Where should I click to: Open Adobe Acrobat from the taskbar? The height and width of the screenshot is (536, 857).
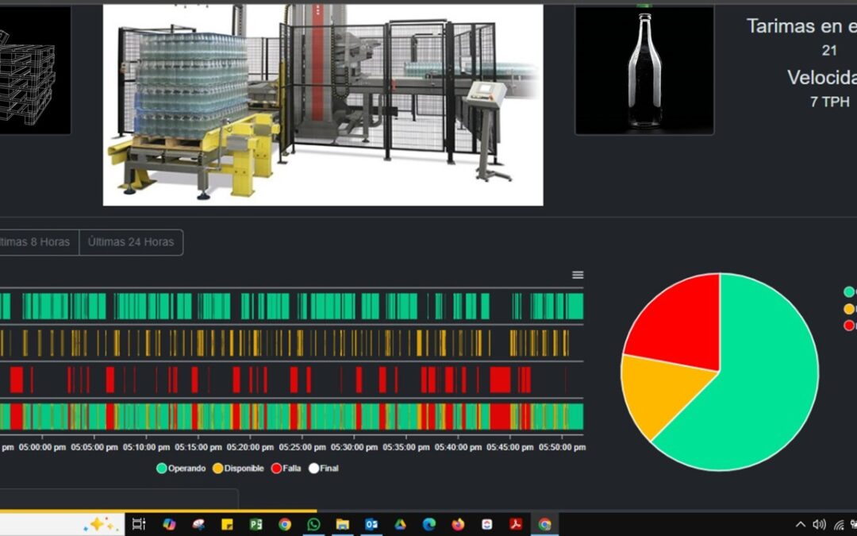pos(515,524)
